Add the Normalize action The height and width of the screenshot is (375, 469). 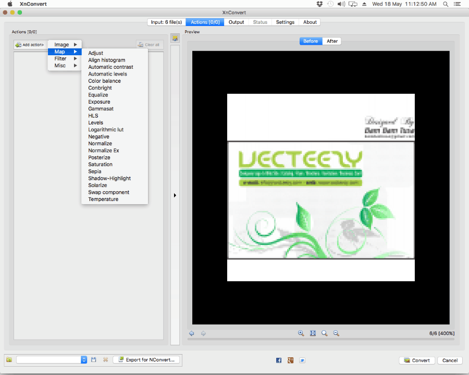115,144
